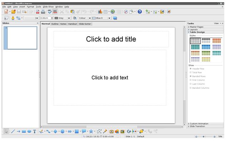Pick the yellow table style swatch

206,59
